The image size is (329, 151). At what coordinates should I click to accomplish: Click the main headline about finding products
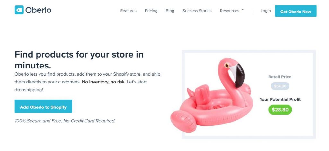79,60
